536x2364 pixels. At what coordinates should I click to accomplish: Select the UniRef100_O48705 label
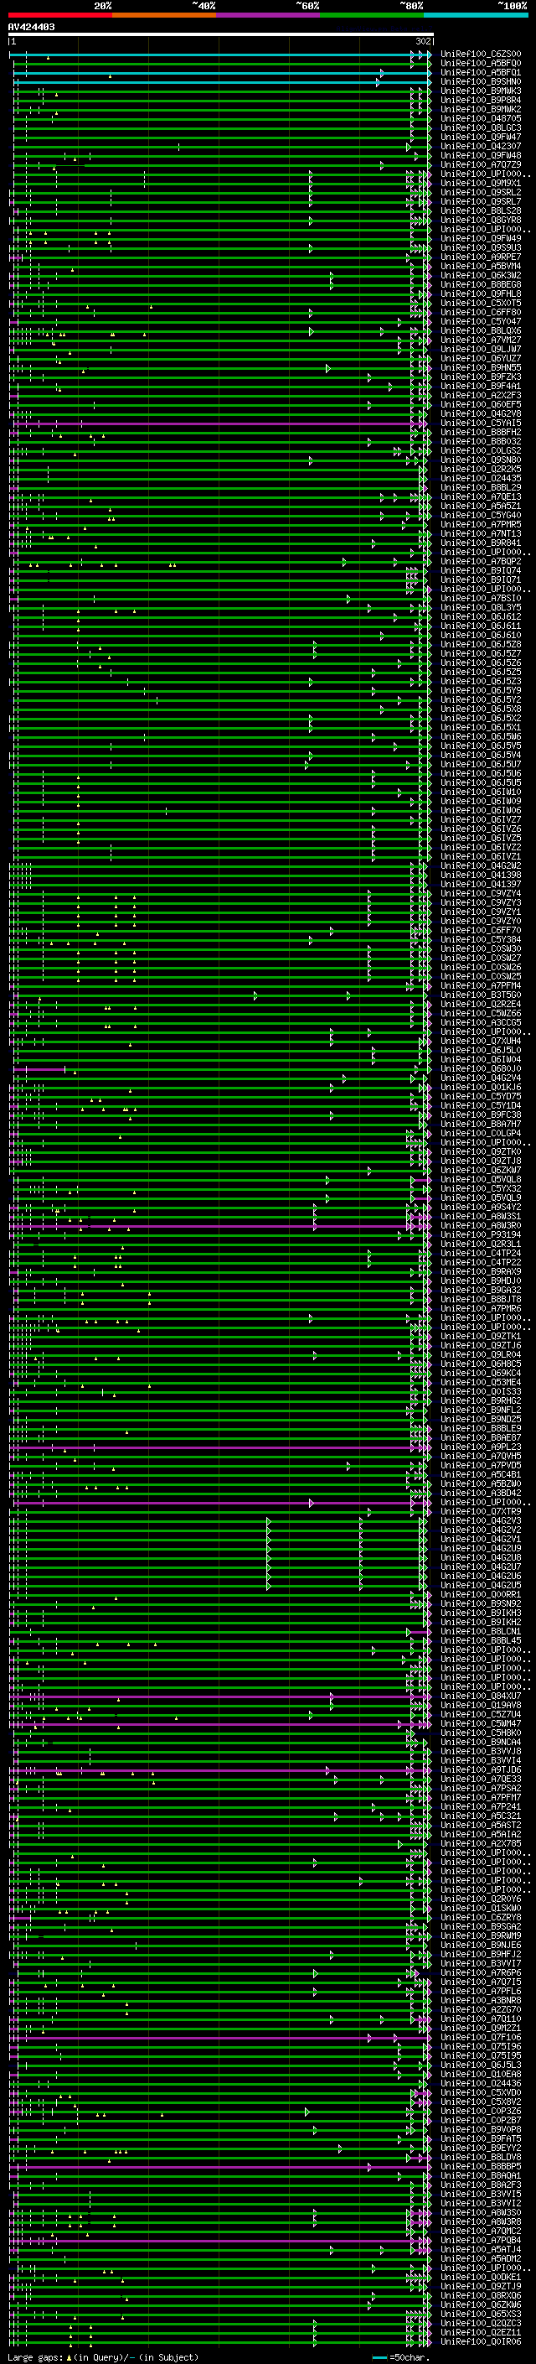(x=481, y=118)
